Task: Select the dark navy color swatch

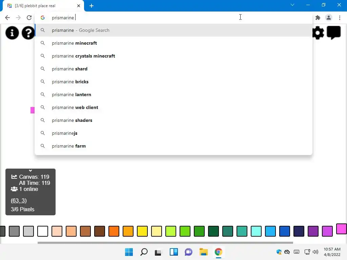Action: pos(299,231)
